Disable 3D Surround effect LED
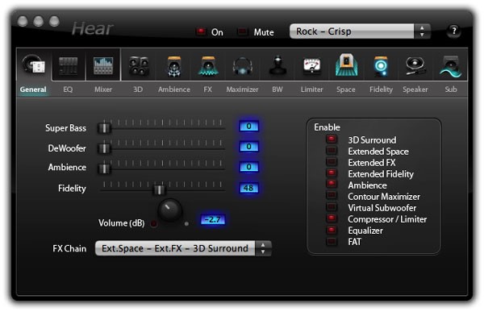 tap(332, 139)
